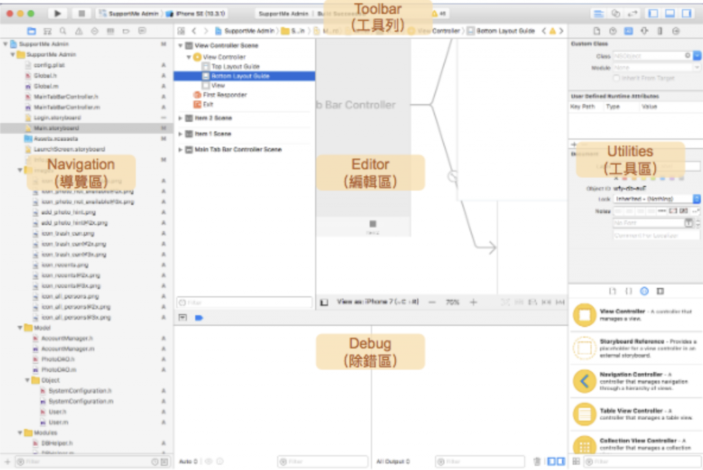Open the find navigator tab
Viewport: 703px width, 470px height.
pyautogui.click(x=62, y=31)
